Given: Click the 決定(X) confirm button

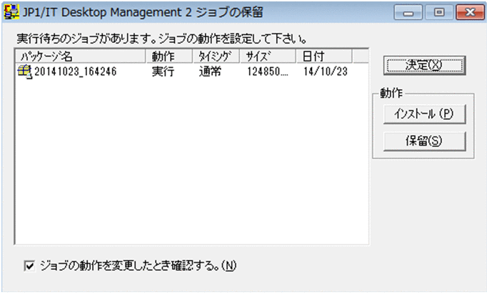Looking at the screenshot, I should 425,65.
